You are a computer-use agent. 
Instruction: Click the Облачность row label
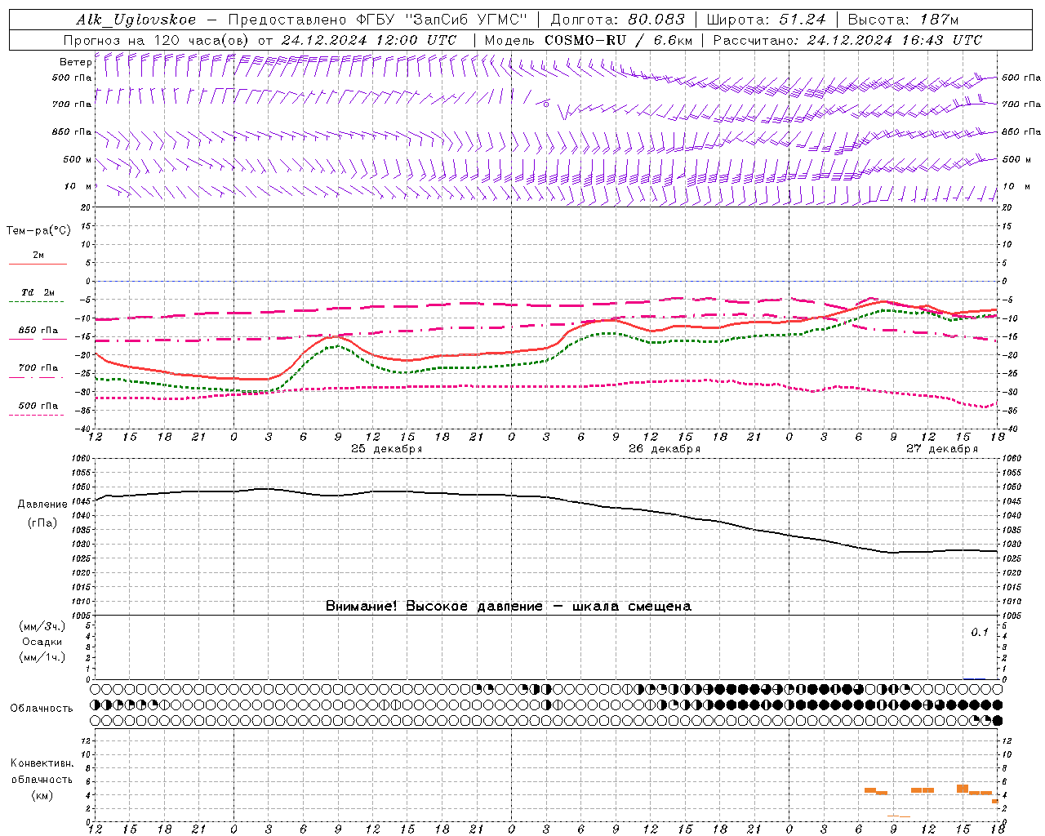[42, 708]
